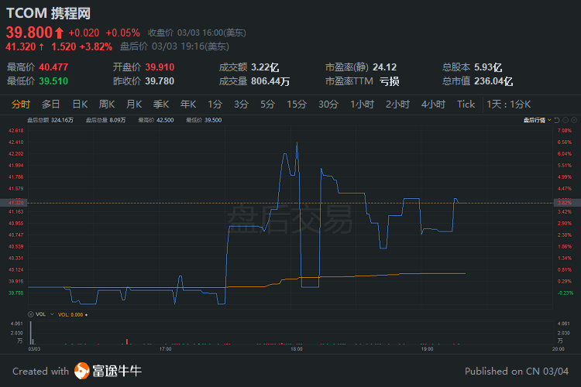Expand the 盘后行情 dropdown chevron

[x=549, y=120]
